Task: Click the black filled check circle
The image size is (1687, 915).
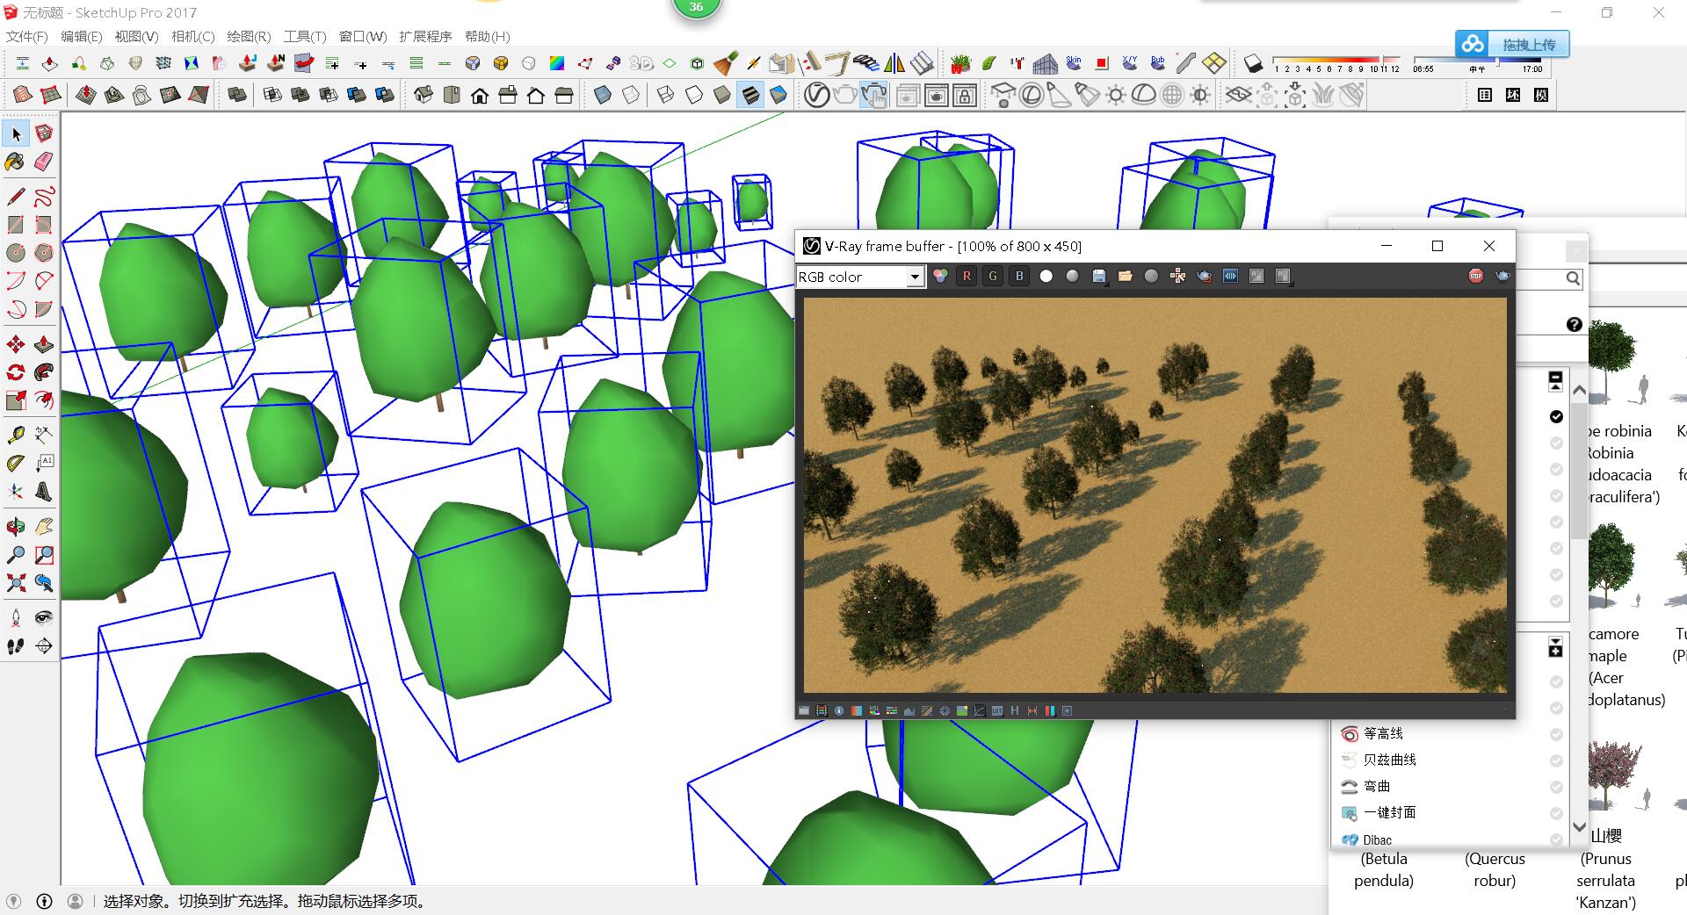Action: coord(1556,416)
